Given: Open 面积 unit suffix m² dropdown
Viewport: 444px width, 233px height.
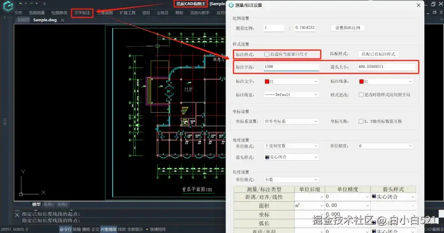Looking at the screenshot, I should pyautogui.click(x=310, y=205).
